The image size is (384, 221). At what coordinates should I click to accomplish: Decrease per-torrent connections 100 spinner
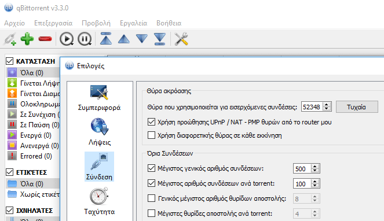(x=315, y=186)
